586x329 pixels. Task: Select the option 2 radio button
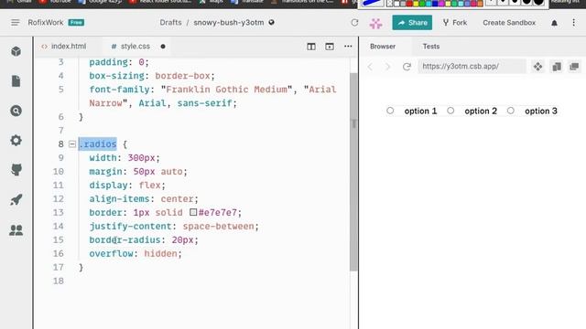point(450,111)
